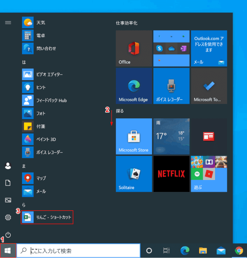Open the 遊ぶ games folder tile
The width and height of the screenshot is (247, 258).
[209, 174]
